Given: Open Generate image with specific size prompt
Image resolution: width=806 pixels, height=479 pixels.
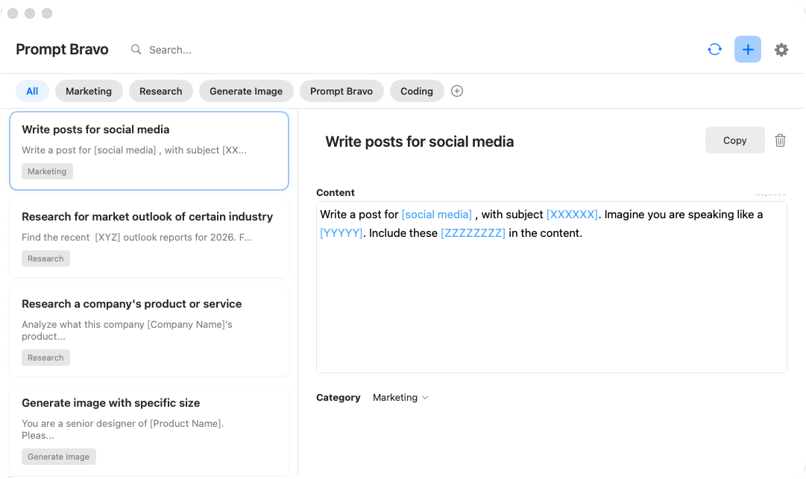Looking at the screenshot, I should click(148, 428).
